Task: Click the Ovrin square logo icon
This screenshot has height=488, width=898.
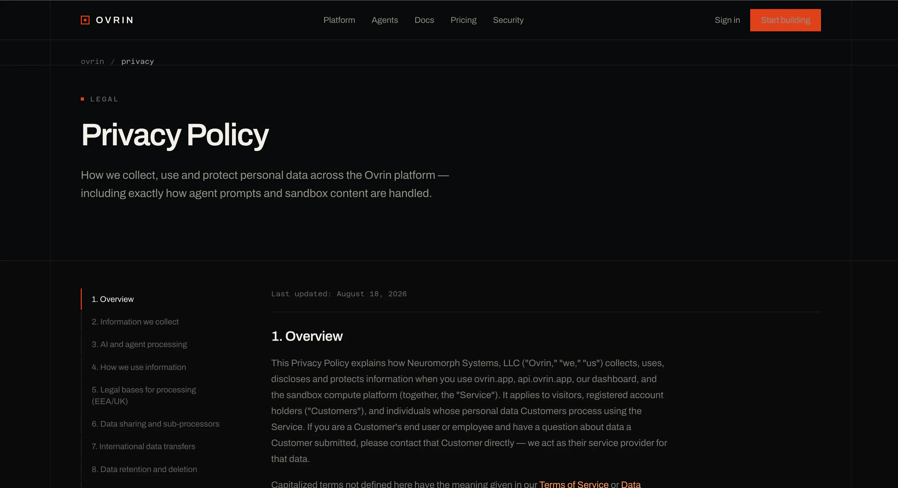Action: point(85,20)
